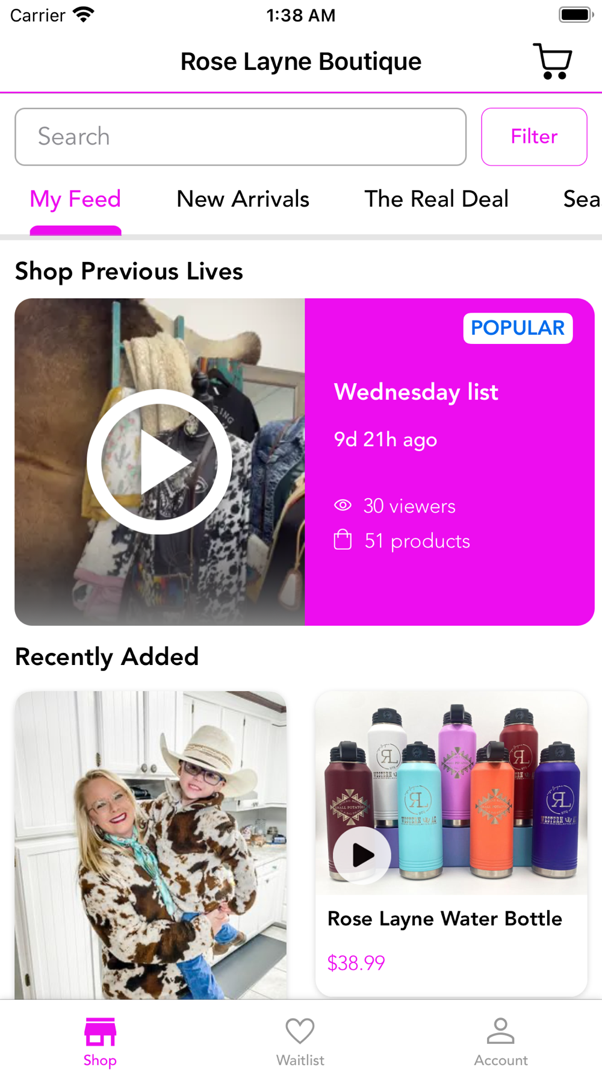Play the Wednesday list live video
Image resolution: width=602 pixels, height=1071 pixels.
[160, 461]
